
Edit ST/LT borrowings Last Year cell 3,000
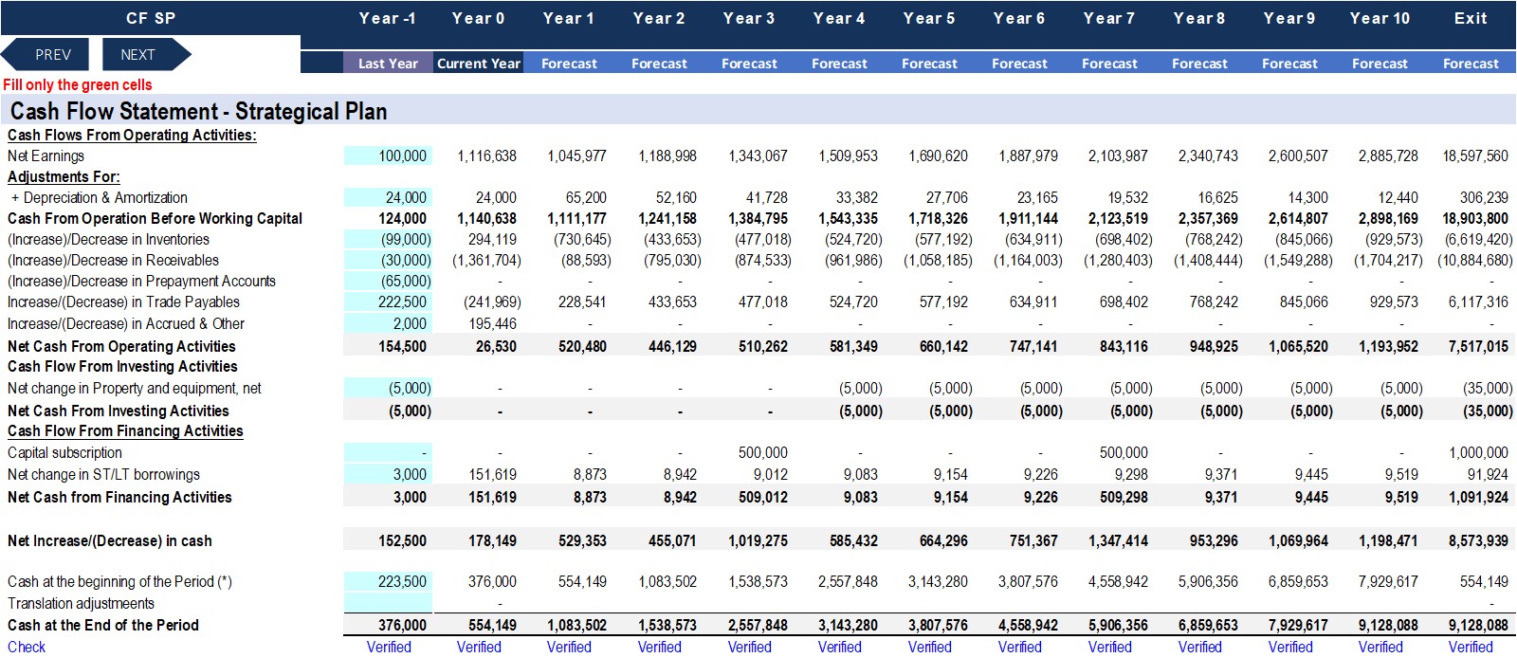click(388, 474)
